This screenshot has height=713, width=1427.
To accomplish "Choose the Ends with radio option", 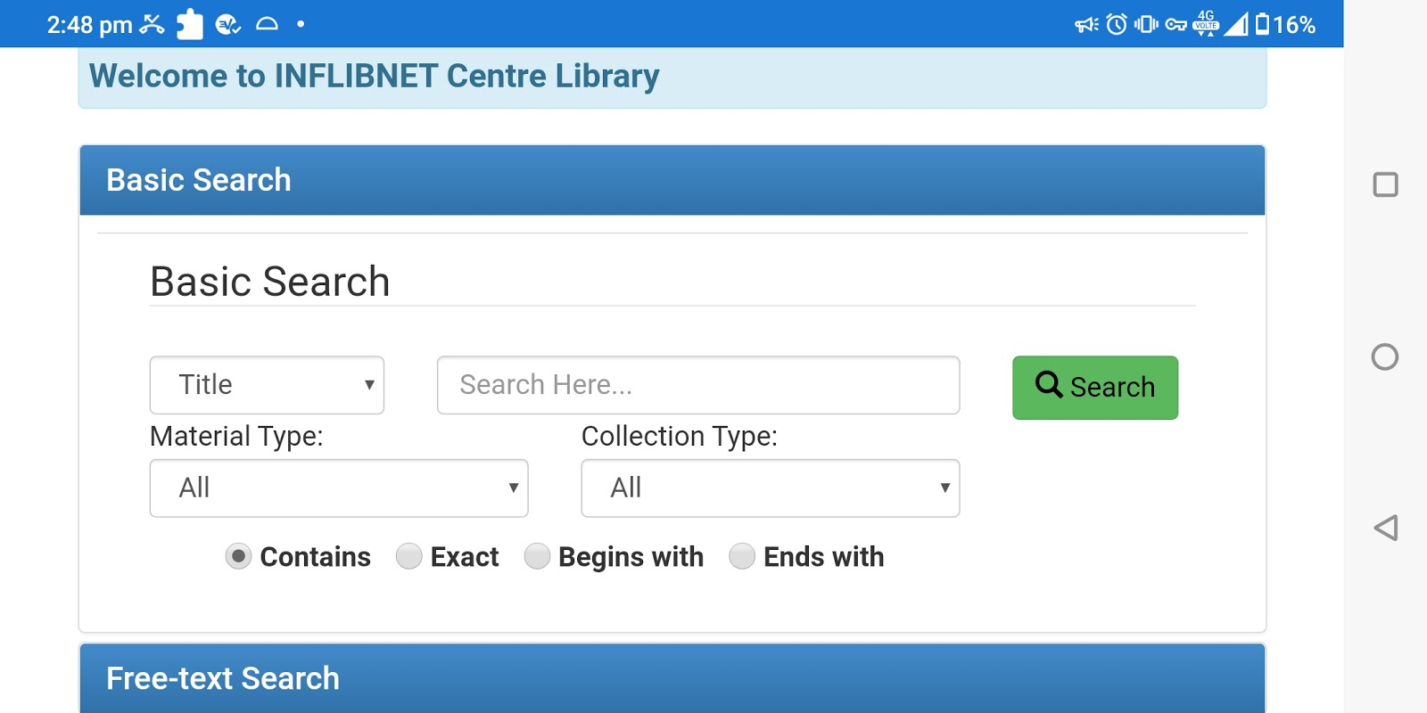I will tap(742, 557).
